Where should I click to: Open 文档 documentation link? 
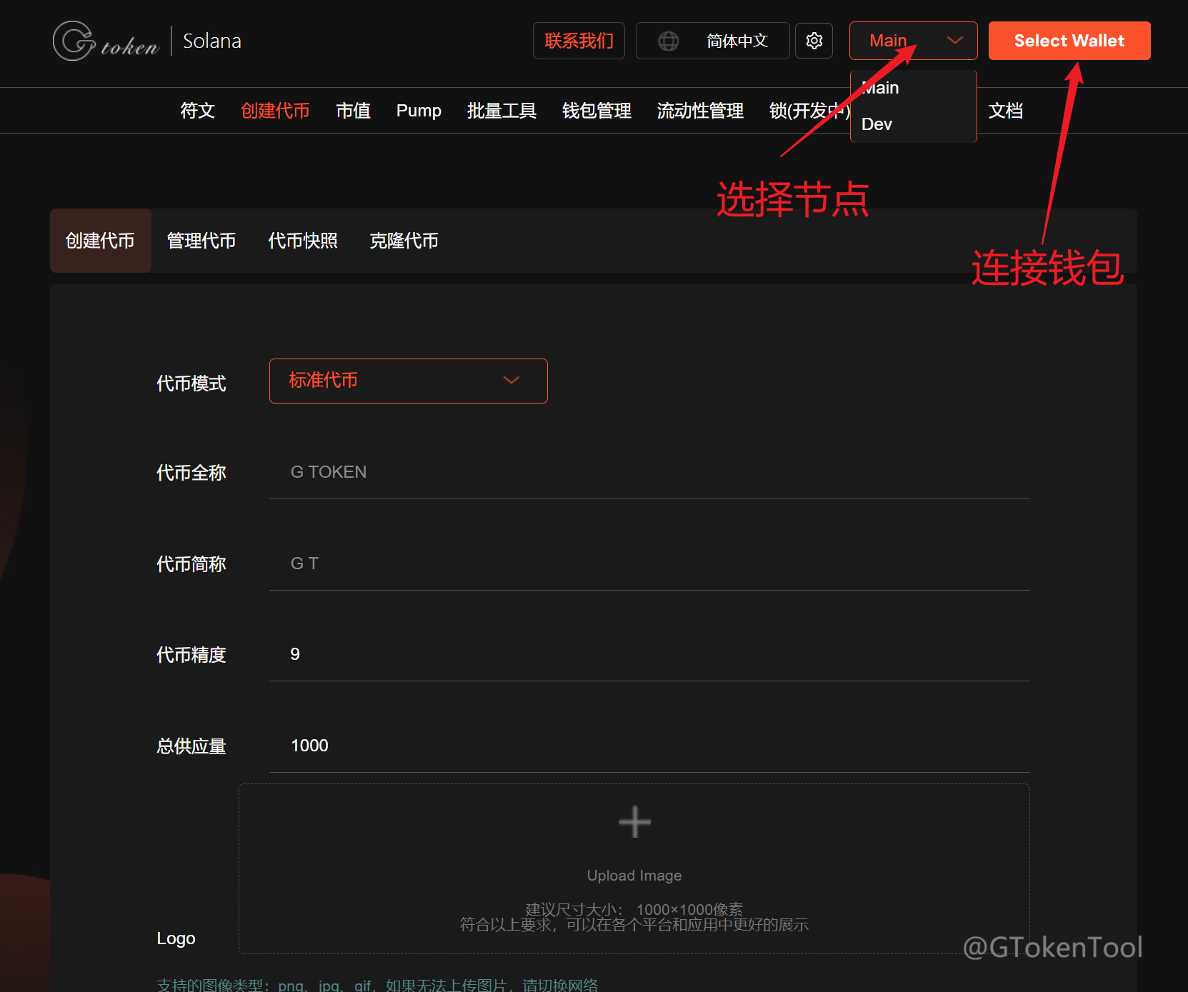coord(1006,111)
